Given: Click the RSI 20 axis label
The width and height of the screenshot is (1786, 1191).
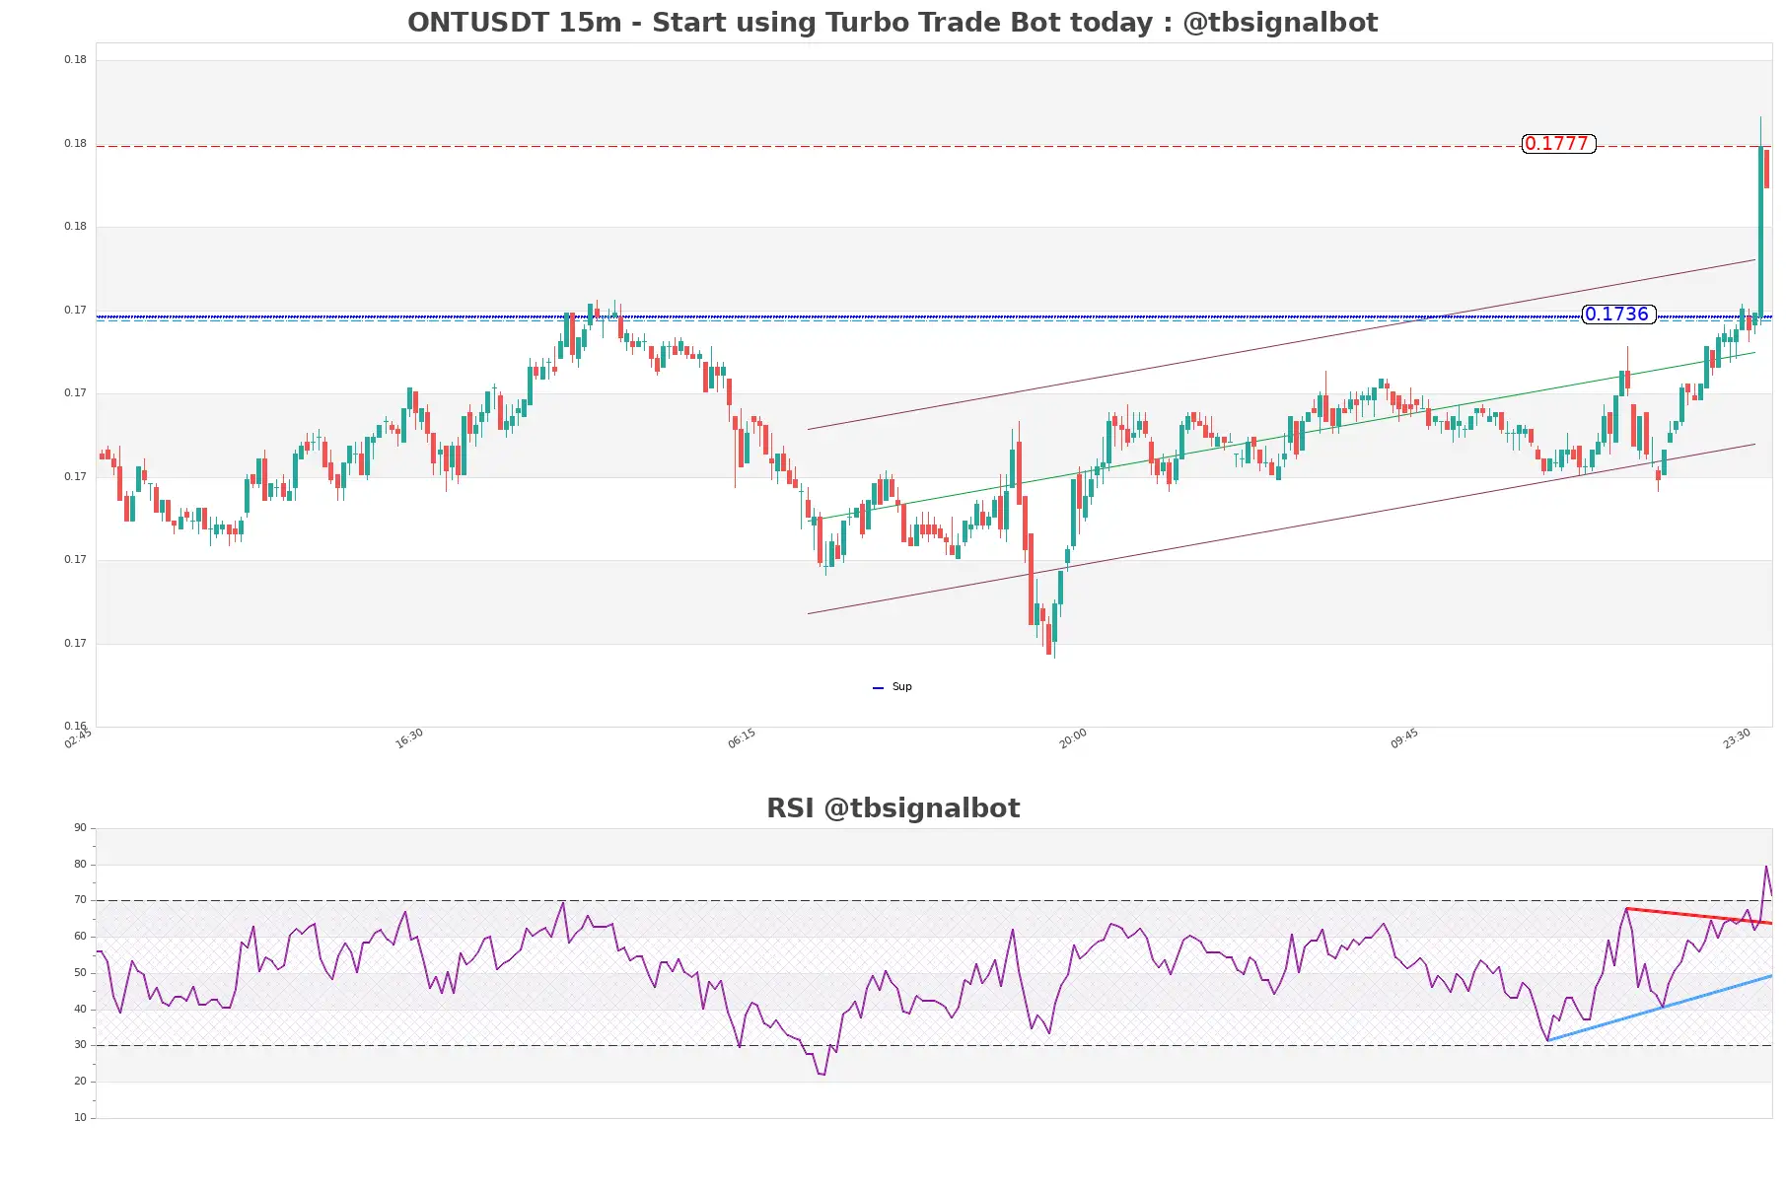Looking at the screenshot, I should coord(80,1082).
